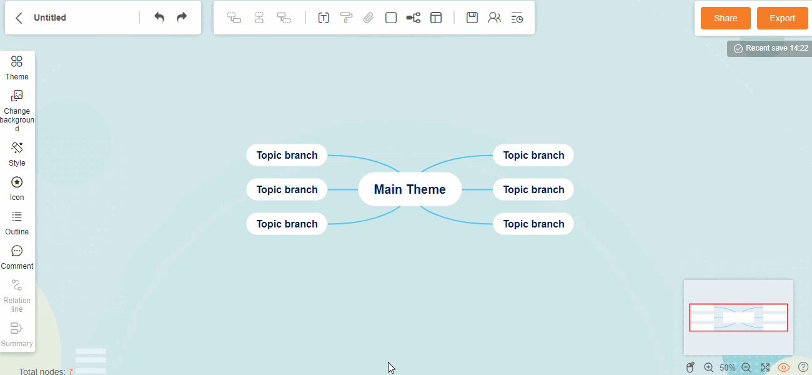This screenshot has height=375, width=812.
Task: Open Change background in sidebar
Action: (17, 111)
